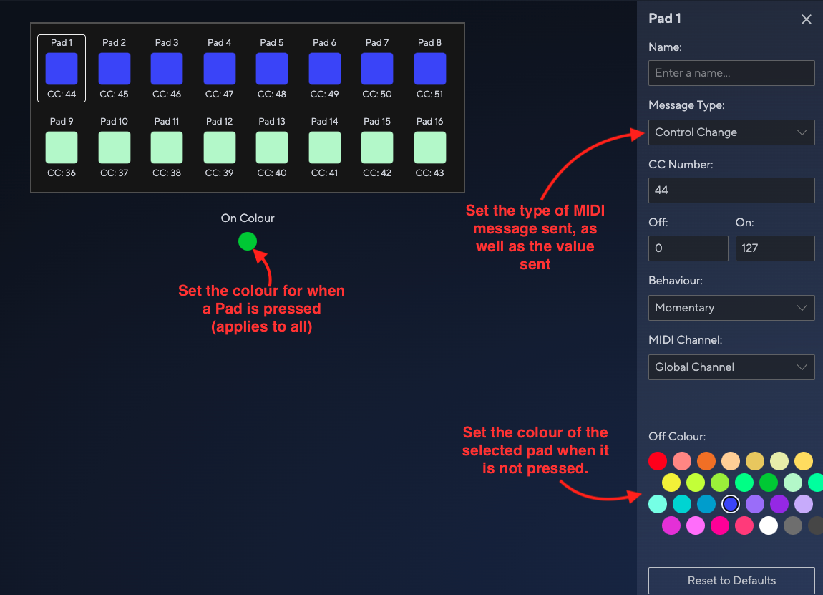823x595 pixels.
Task: Select Pad 8 labelled CC: 51
Action: click(429, 69)
